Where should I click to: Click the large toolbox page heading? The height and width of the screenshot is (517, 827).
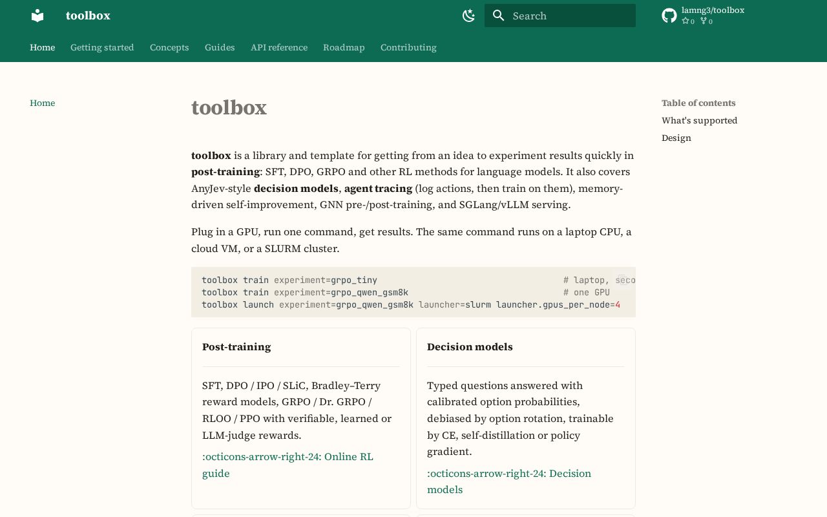[x=229, y=107]
